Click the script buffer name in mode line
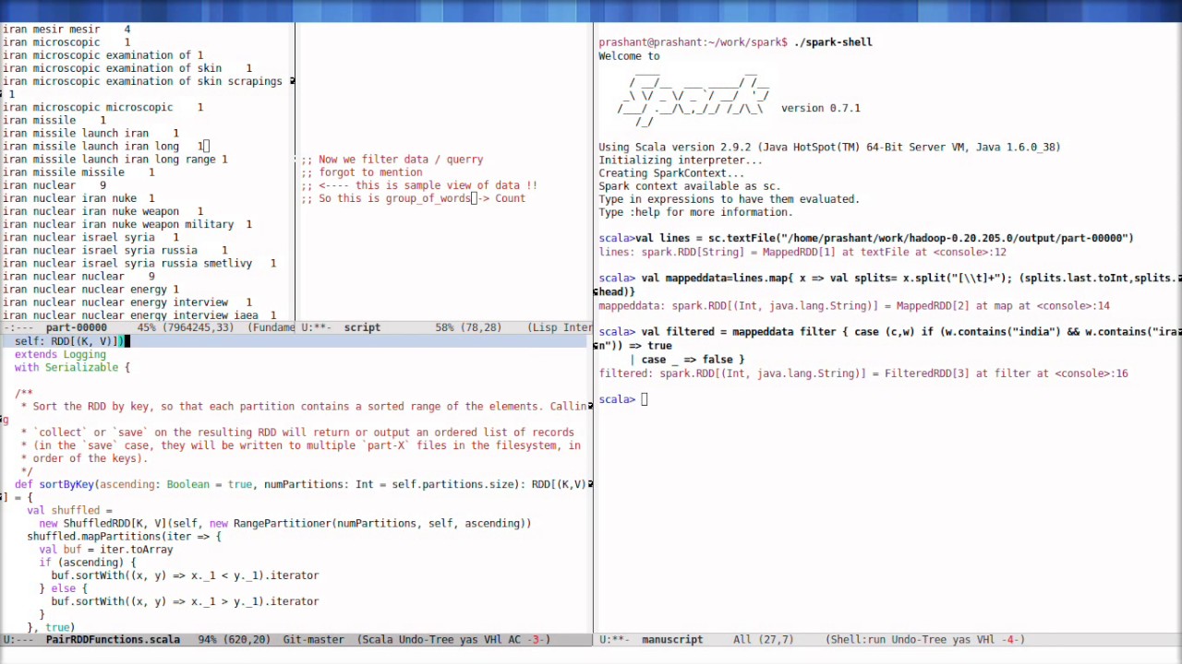1182x664 pixels. pos(362,327)
